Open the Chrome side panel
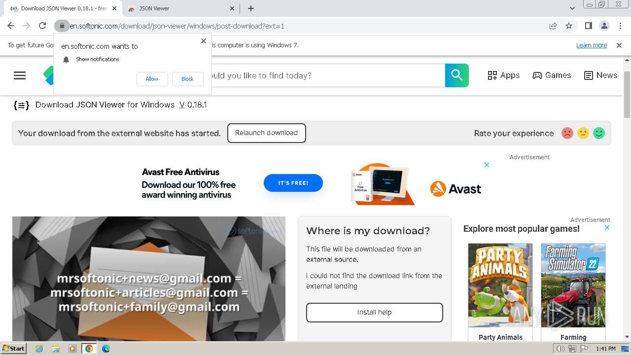This screenshot has height=355, width=631. coord(588,26)
